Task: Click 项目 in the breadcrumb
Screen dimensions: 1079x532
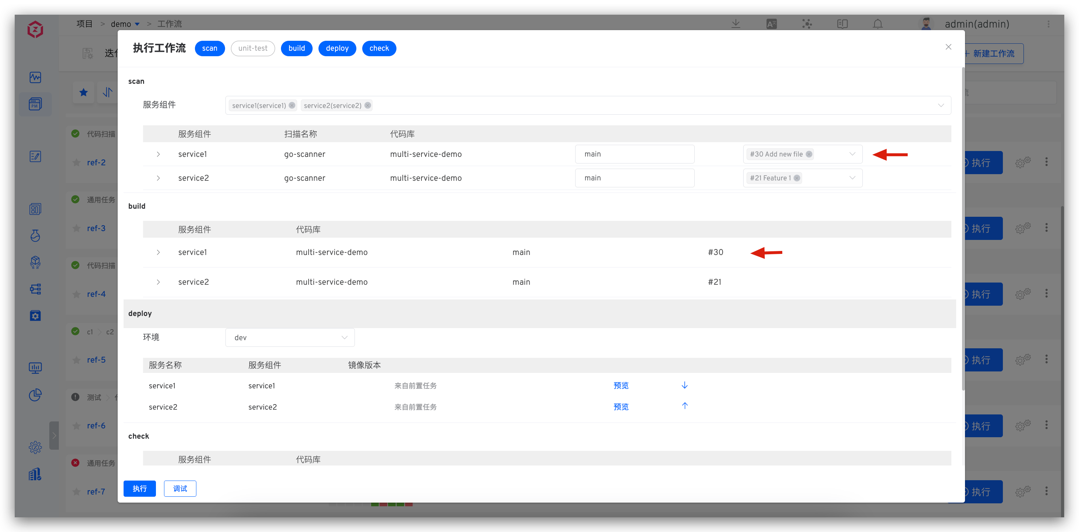Action: coord(85,24)
